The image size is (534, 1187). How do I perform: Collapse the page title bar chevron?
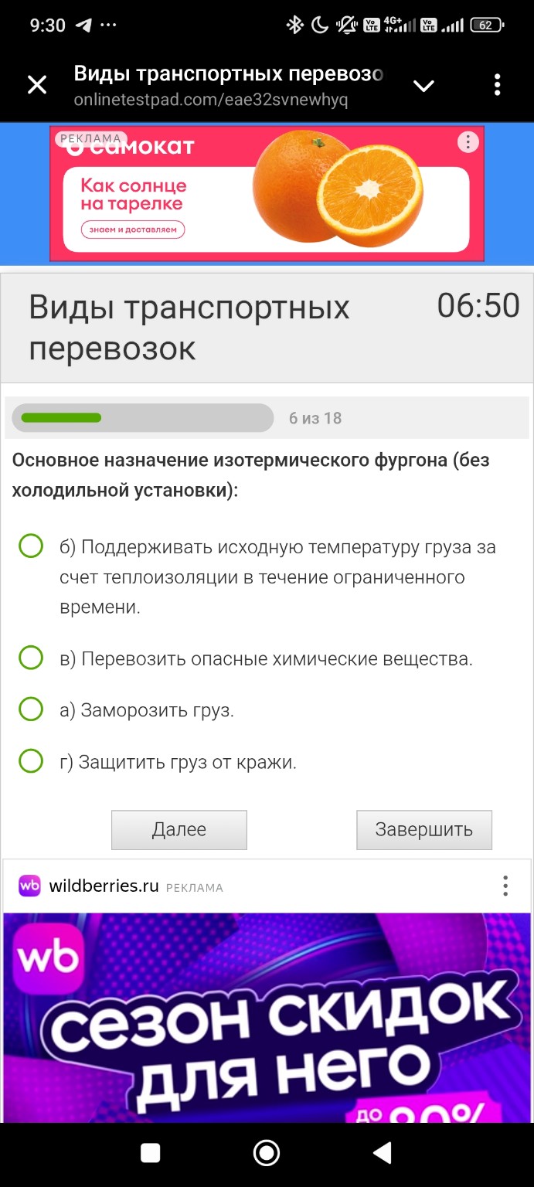pos(423,87)
